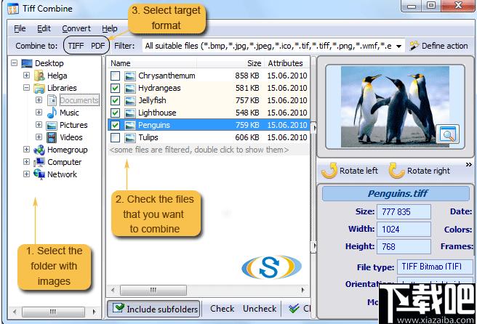The width and height of the screenshot is (477, 324).
Task: Click the magnifier zoom icon on preview
Action: [447, 134]
